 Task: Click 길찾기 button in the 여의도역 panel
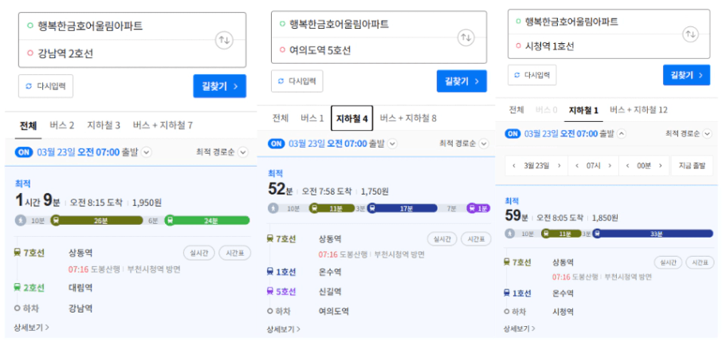click(461, 81)
